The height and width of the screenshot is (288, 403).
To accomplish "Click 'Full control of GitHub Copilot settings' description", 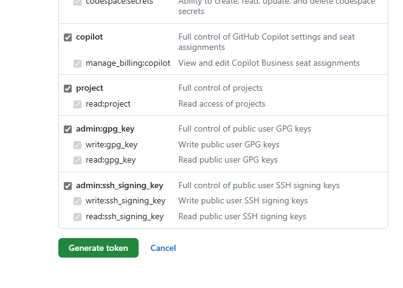I will pos(266,42).
